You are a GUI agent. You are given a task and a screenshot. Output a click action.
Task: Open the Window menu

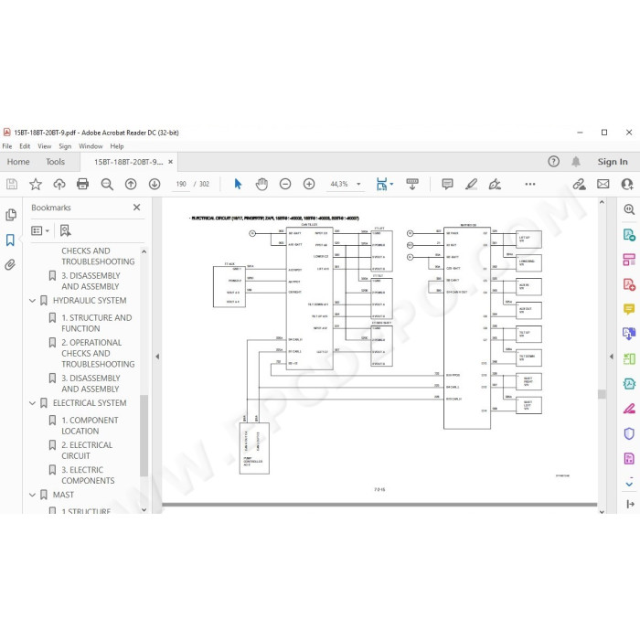[91, 146]
